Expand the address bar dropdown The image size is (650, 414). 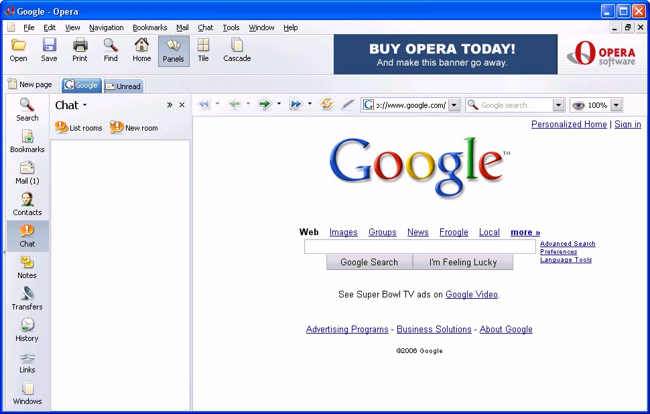(x=454, y=105)
